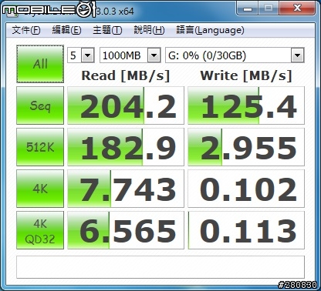Close the benchmark window
321x291 pixels.
297,8
